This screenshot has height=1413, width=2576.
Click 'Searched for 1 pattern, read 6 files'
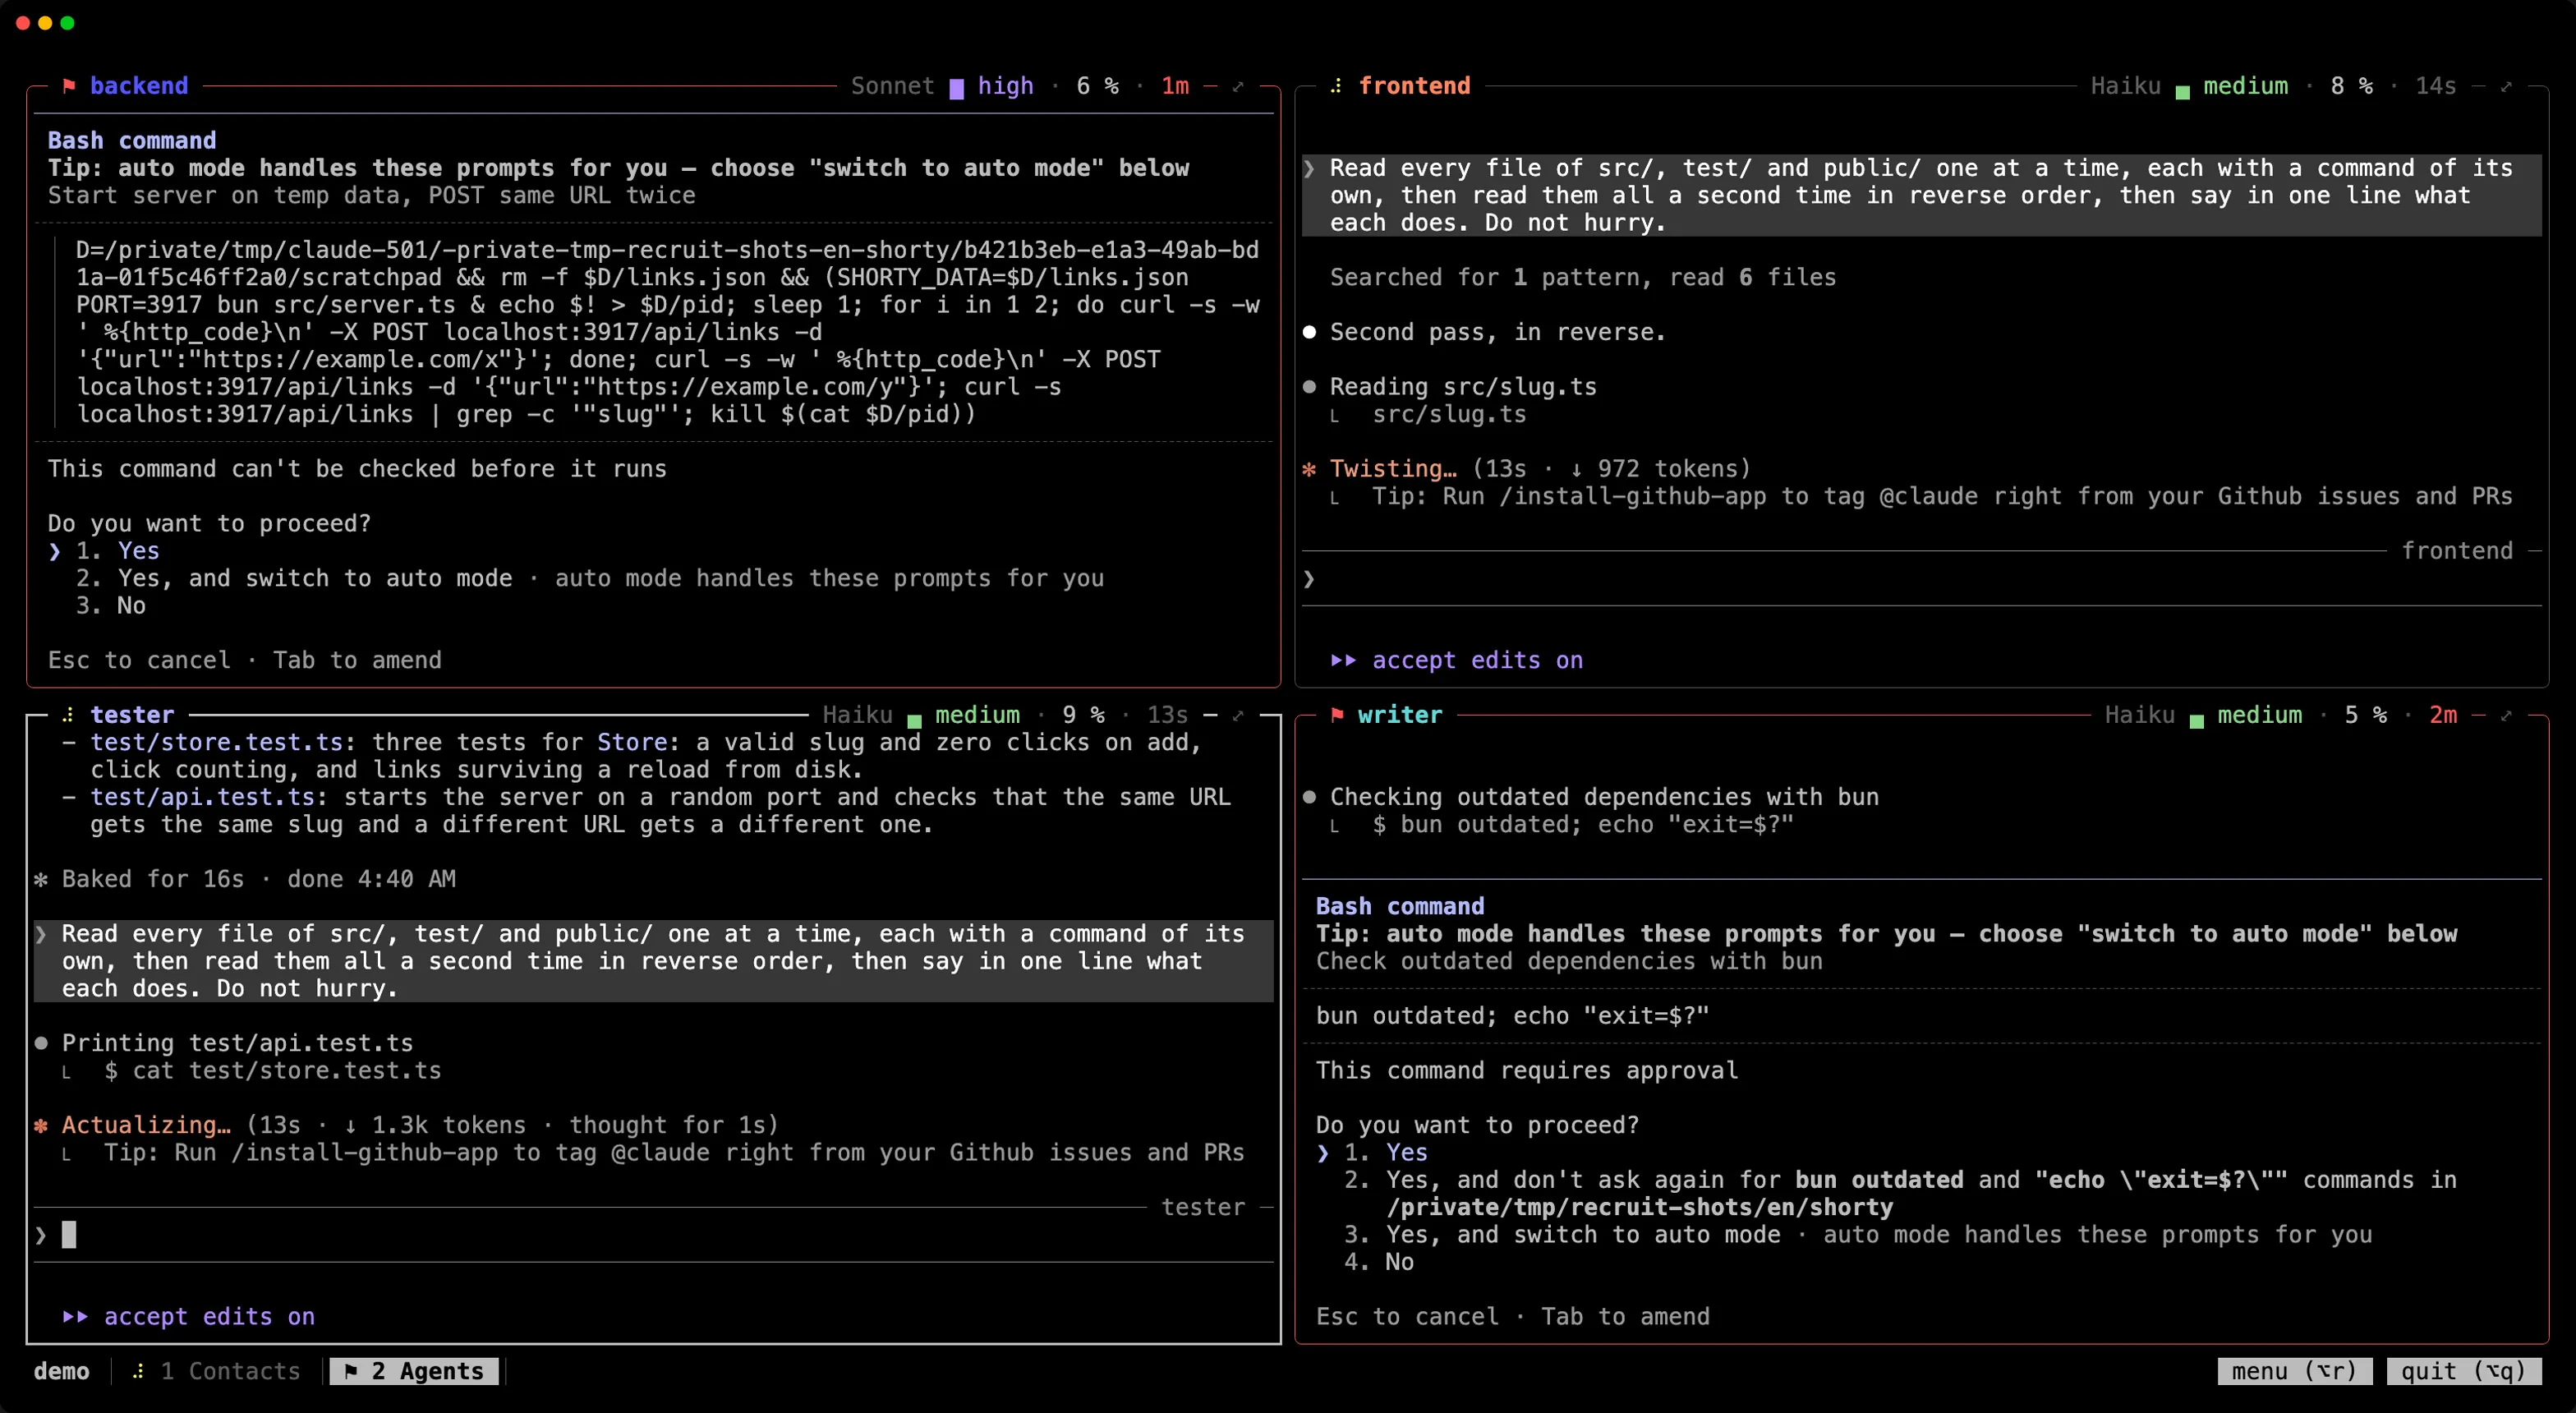pyautogui.click(x=1583, y=277)
